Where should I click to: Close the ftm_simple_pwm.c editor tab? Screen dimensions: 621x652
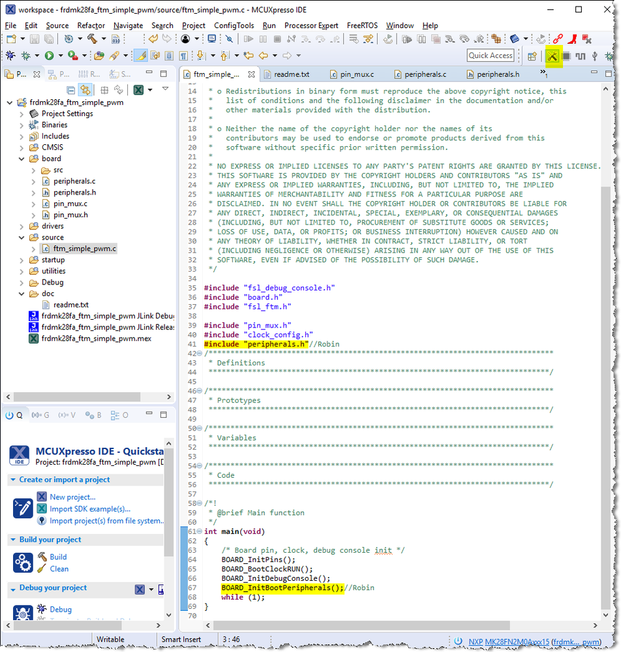point(251,74)
